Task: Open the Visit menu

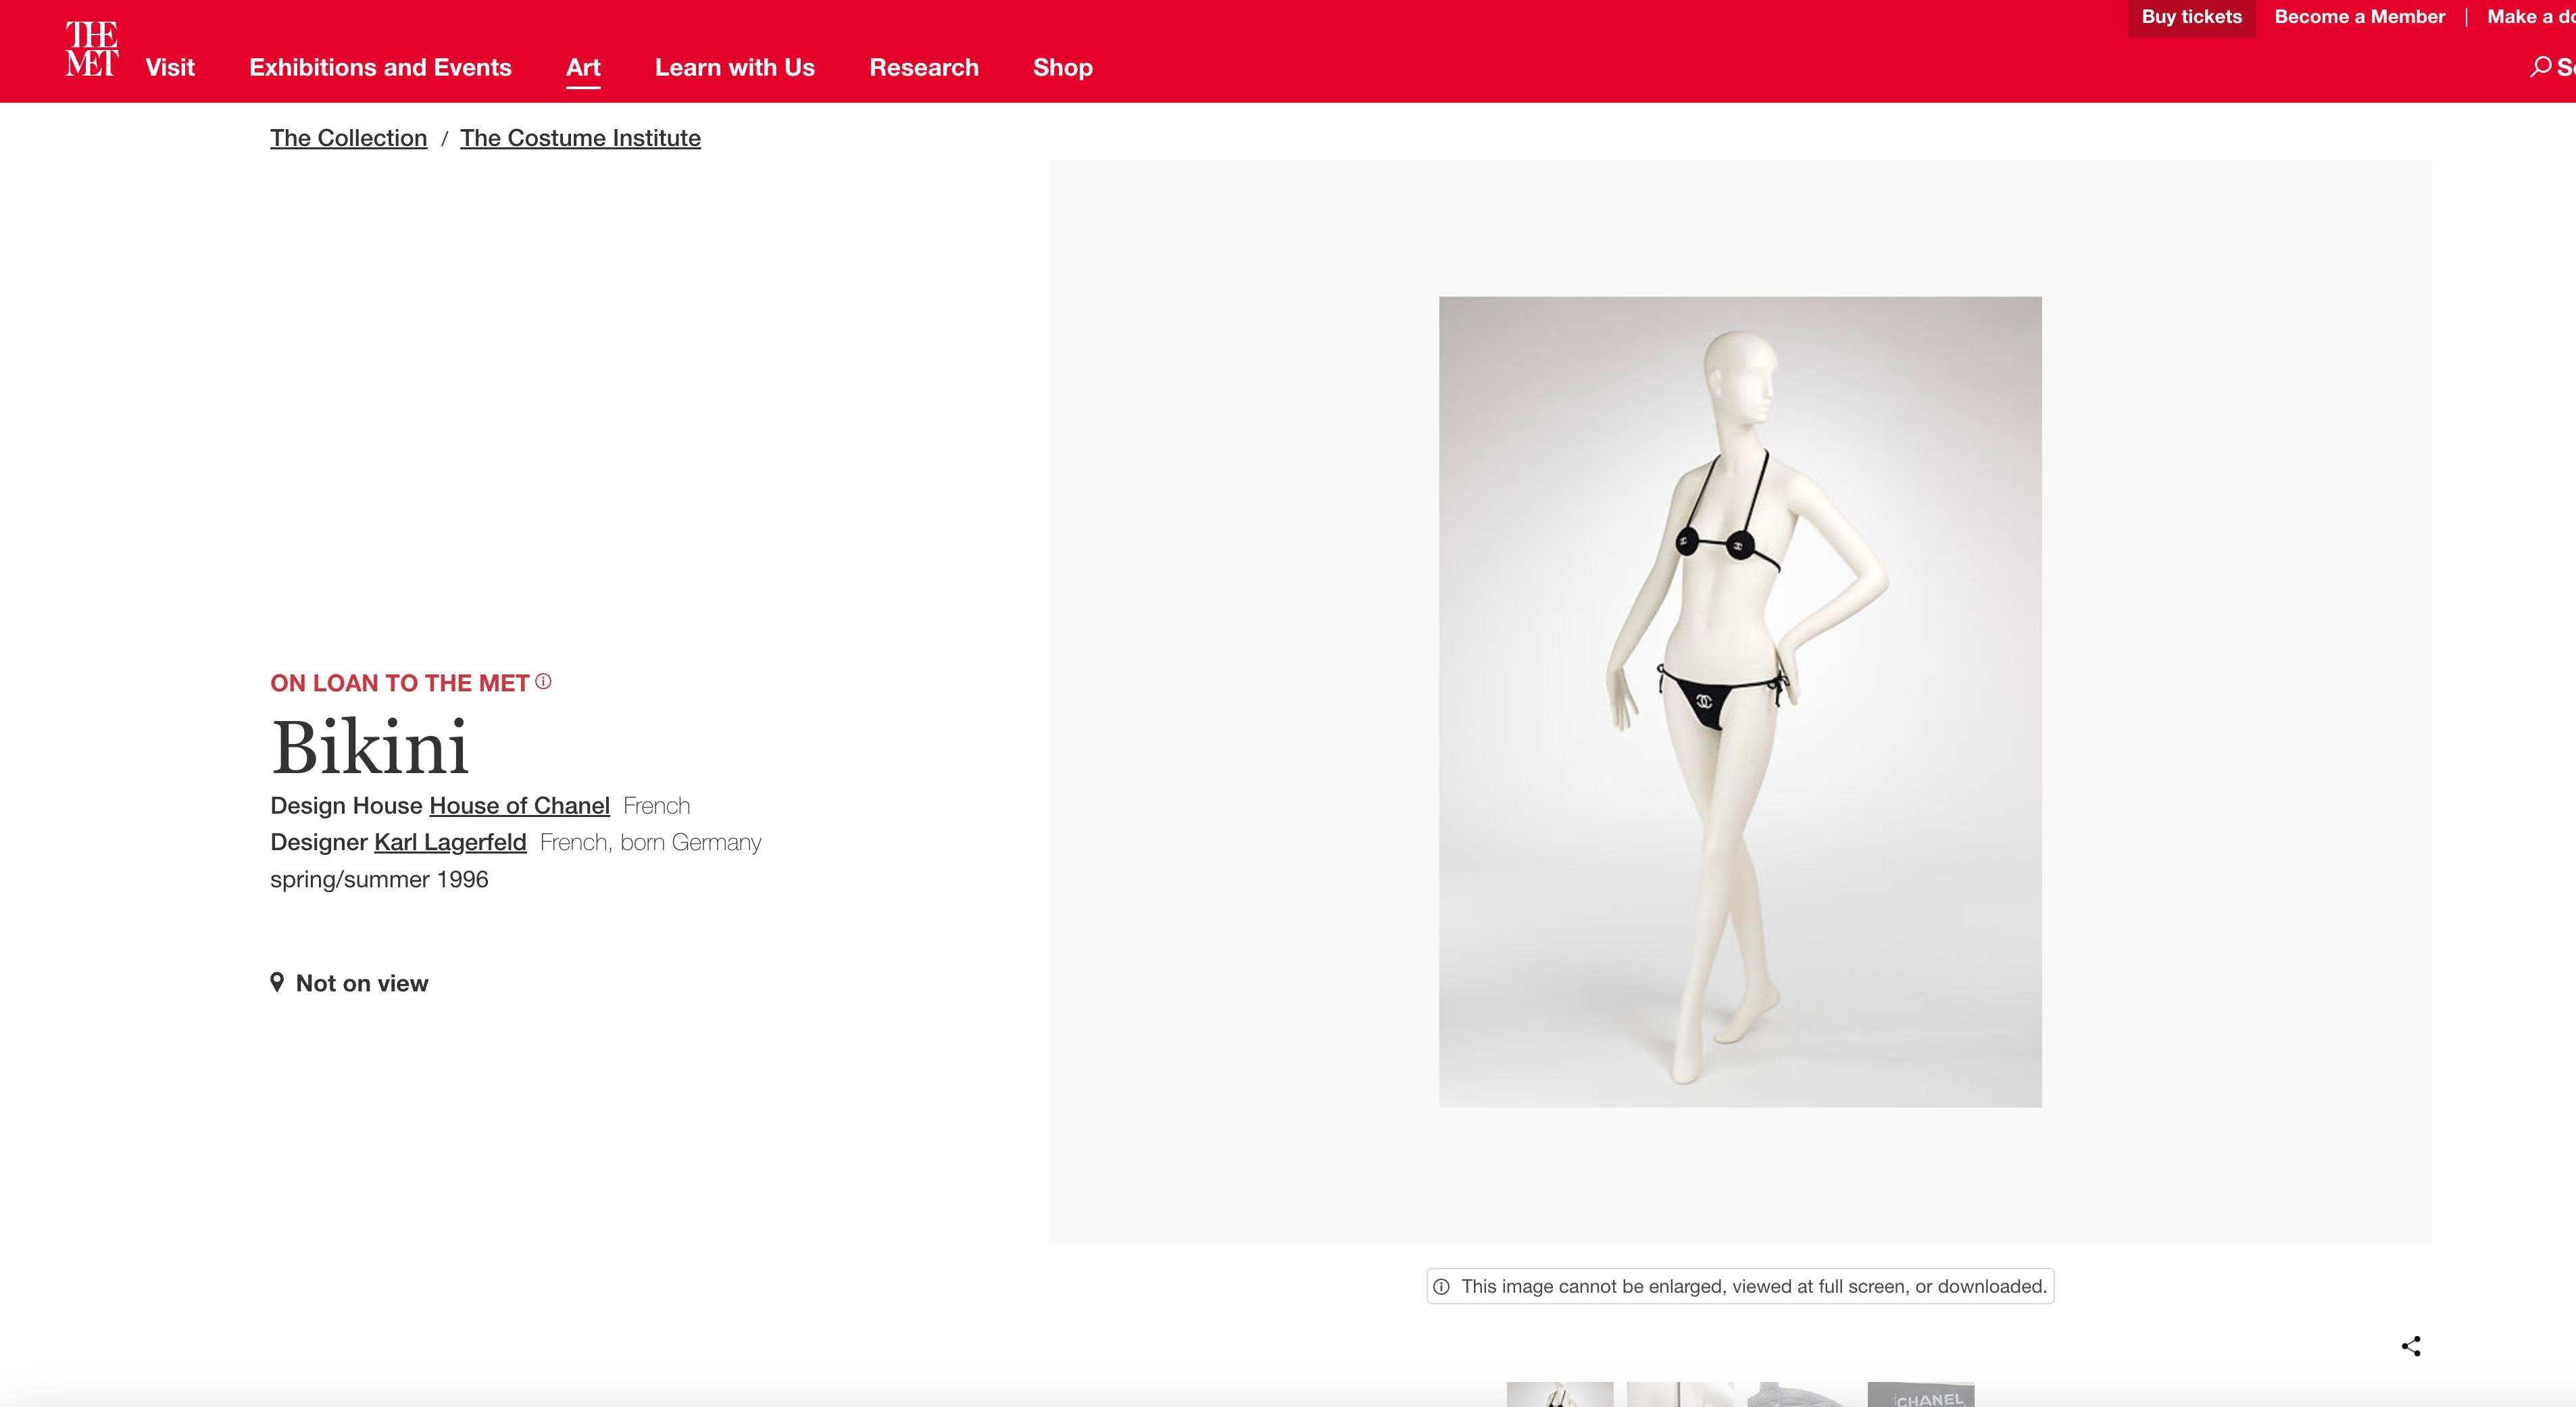Action: click(170, 68)
